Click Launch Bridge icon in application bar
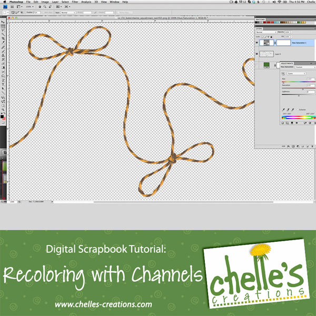 (x=12, y=7)
